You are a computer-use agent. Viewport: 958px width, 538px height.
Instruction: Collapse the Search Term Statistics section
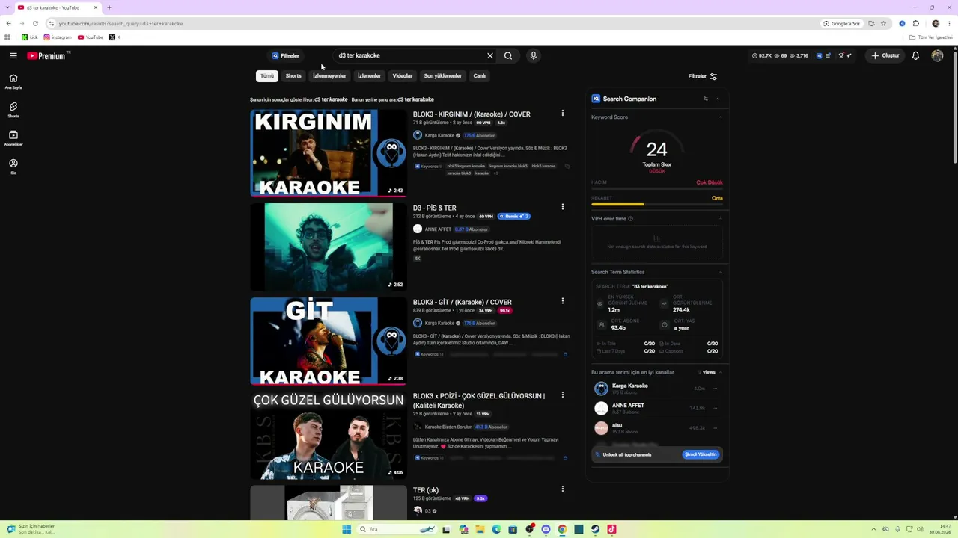coord(721,272)
